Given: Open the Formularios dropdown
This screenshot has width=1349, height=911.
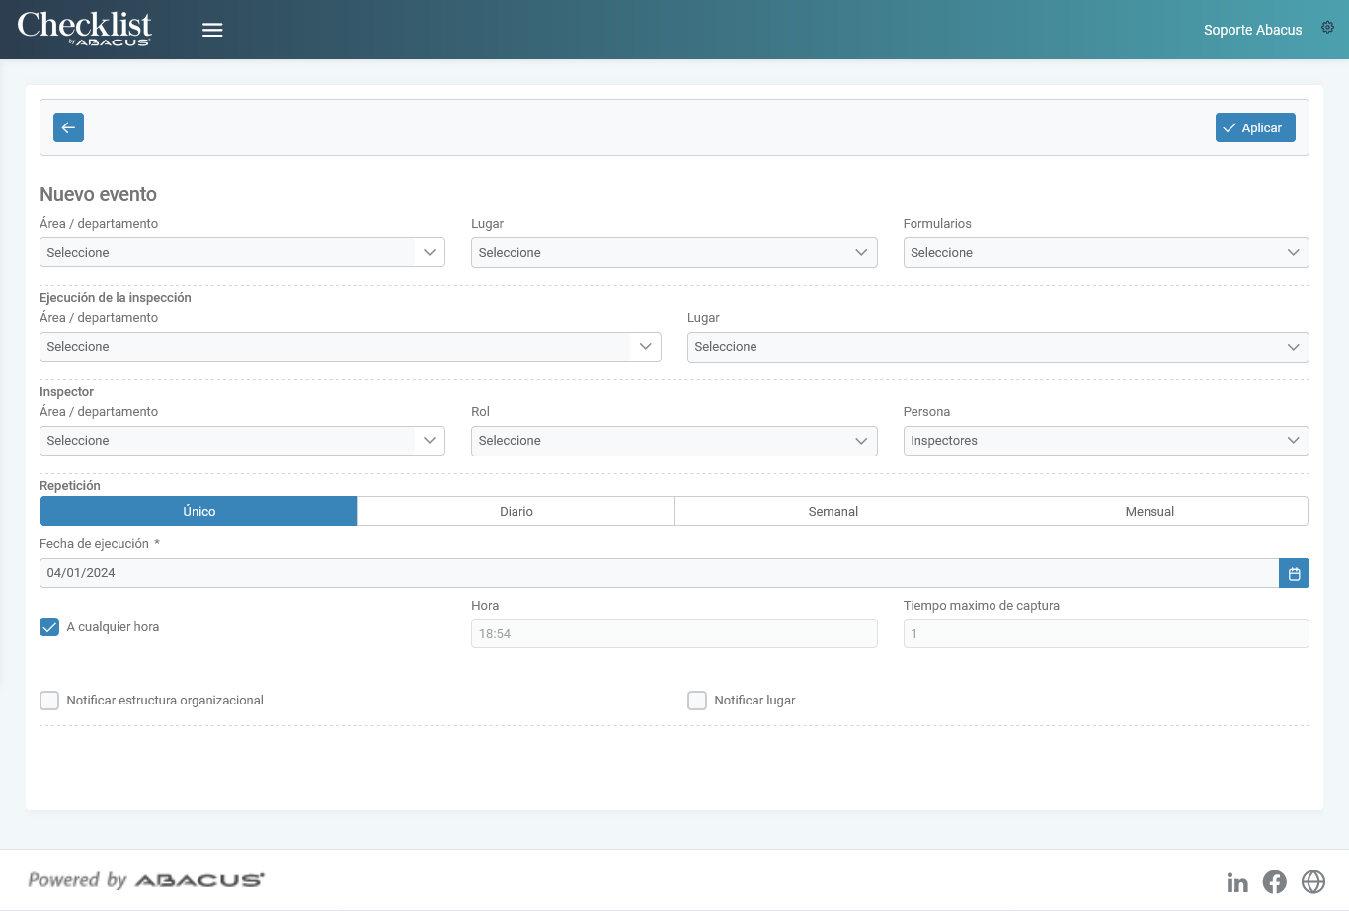Looking at the screenshot, I should (x=1106, y=253).
